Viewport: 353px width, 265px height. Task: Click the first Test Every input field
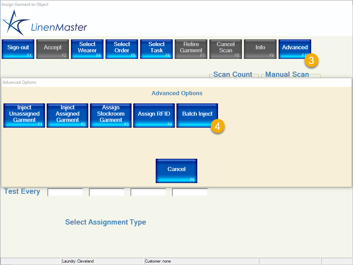tap(65, 192)
